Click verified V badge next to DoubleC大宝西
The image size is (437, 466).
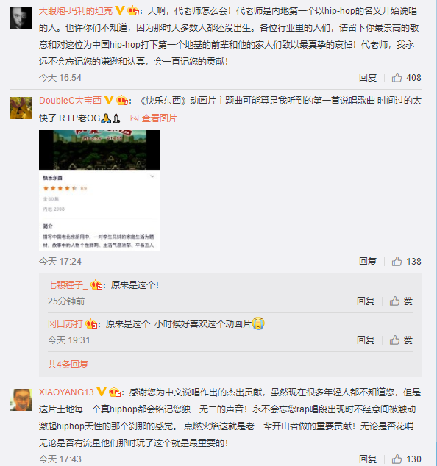(x=109, y=100)
